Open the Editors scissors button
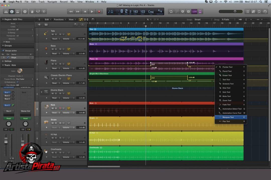Screen dimensions: 271x180 click(x=44, y=12)
